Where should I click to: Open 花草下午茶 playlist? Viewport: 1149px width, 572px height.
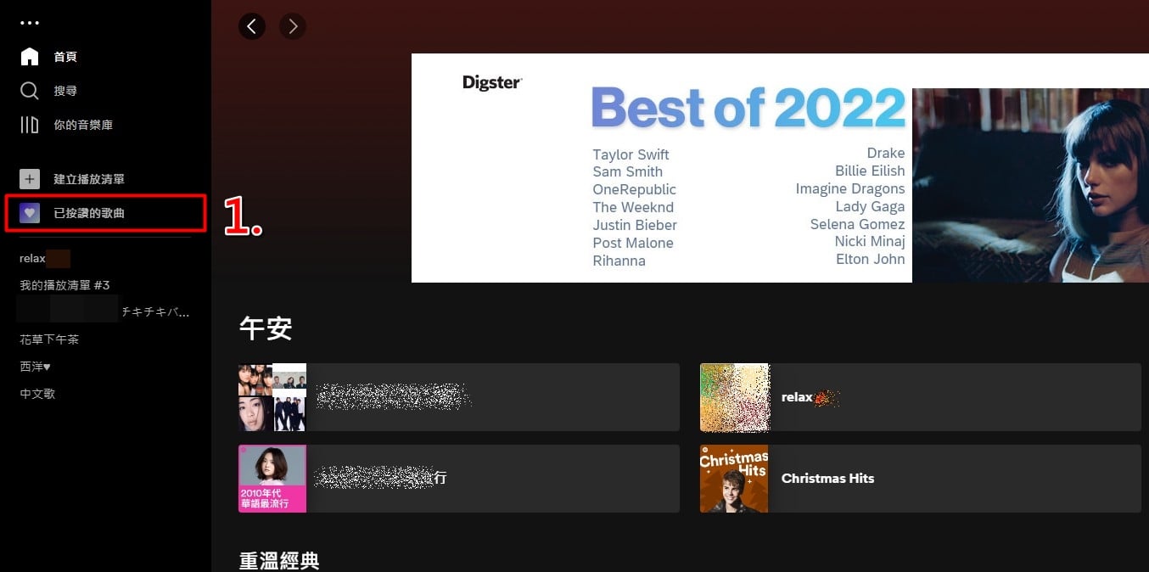pyautogui.click(x=49, y=339)
